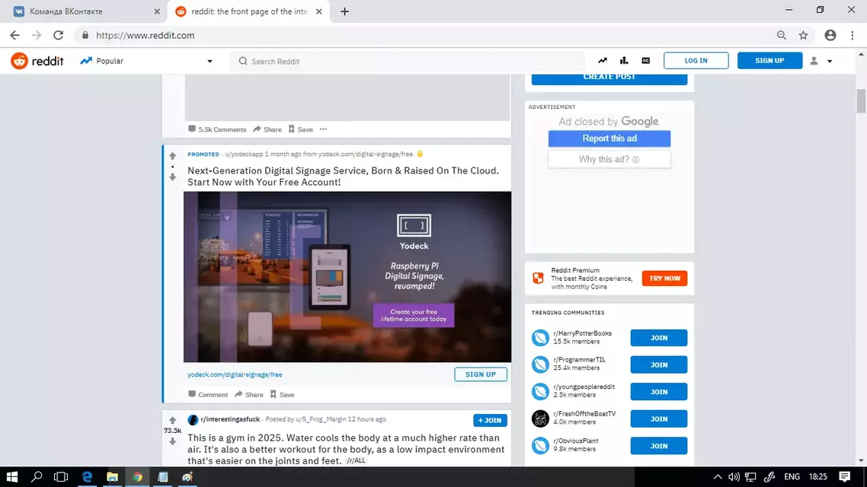Expand the user account dropdown menu
Screen dimensions: 867x487
coord(821,61)
